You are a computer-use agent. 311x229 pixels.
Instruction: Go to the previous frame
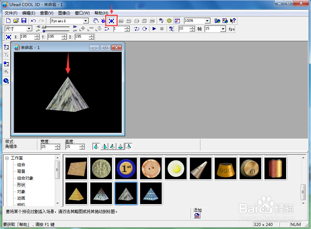click(38, 27)
